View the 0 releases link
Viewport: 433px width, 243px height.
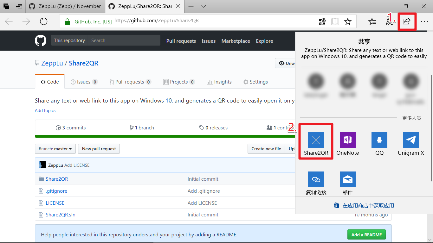[x=213, y=128]
